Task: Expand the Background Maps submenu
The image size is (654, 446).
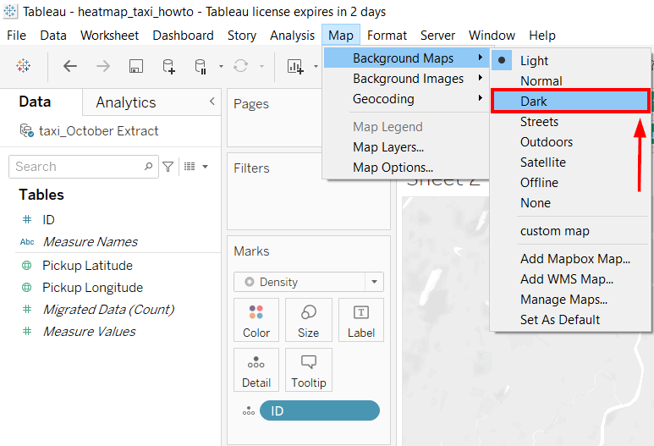Action: click(405, 58)
